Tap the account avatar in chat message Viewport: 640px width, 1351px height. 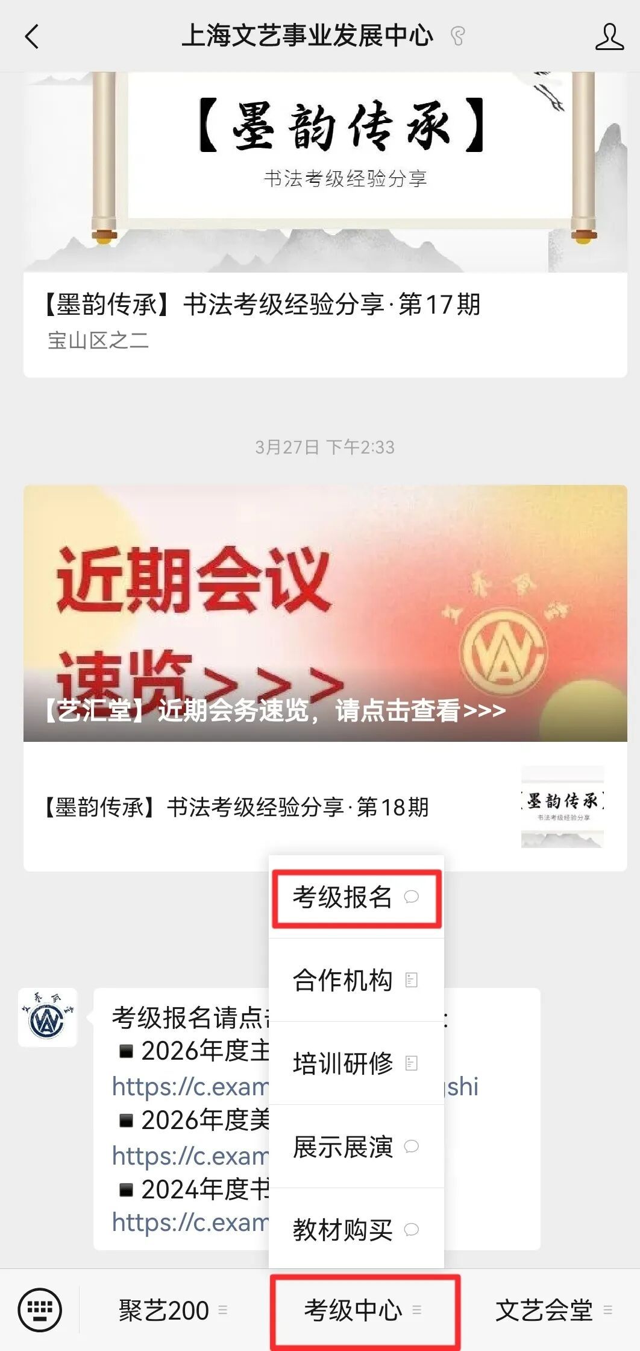click(48, 1017)
